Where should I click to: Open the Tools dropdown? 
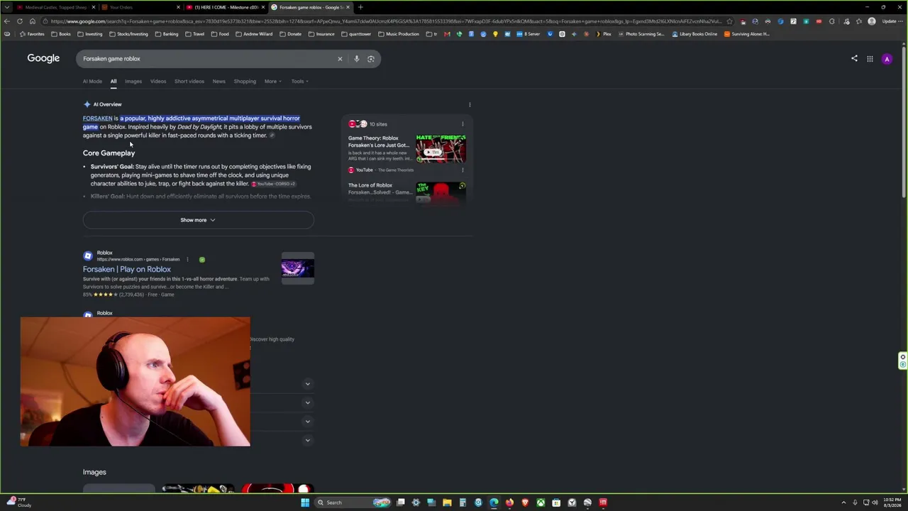[300, 81]
